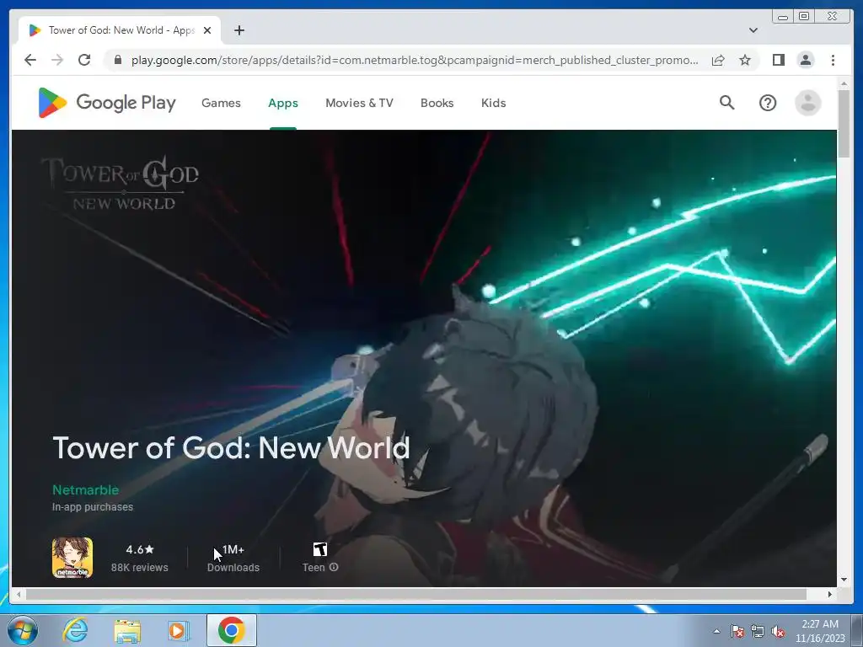Viewport: 863px width, 647px height.
Task: Open the Games section
Action: click(221, 103)
